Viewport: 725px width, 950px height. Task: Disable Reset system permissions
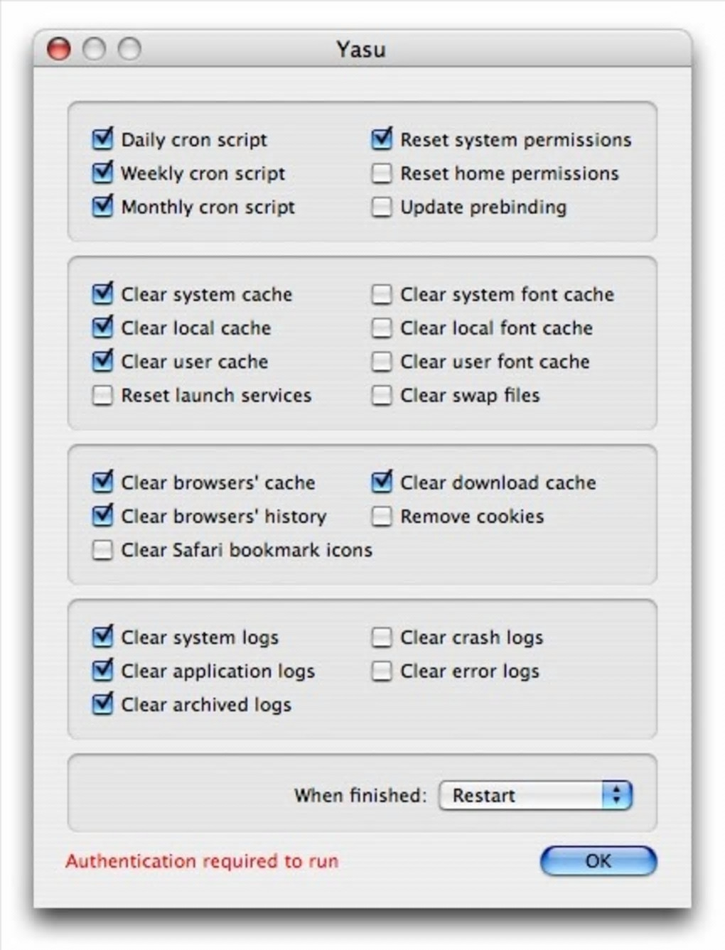click(382, 139)
